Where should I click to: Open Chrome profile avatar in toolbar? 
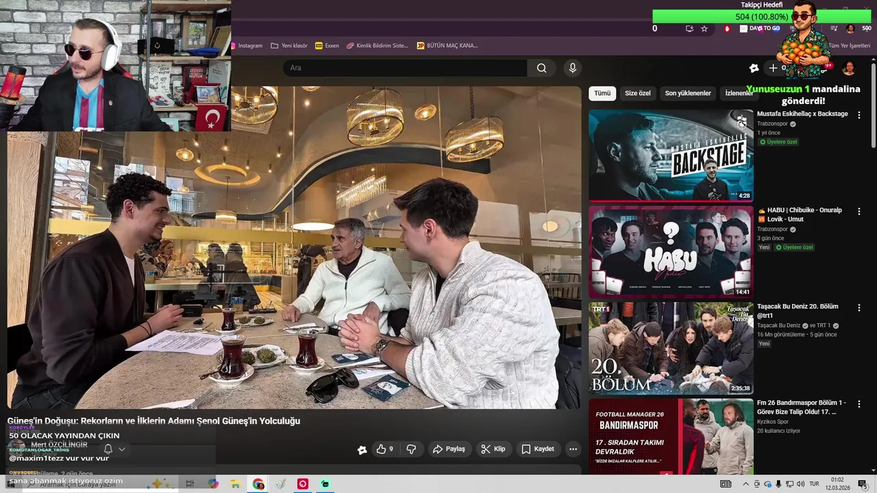[850, 29]
